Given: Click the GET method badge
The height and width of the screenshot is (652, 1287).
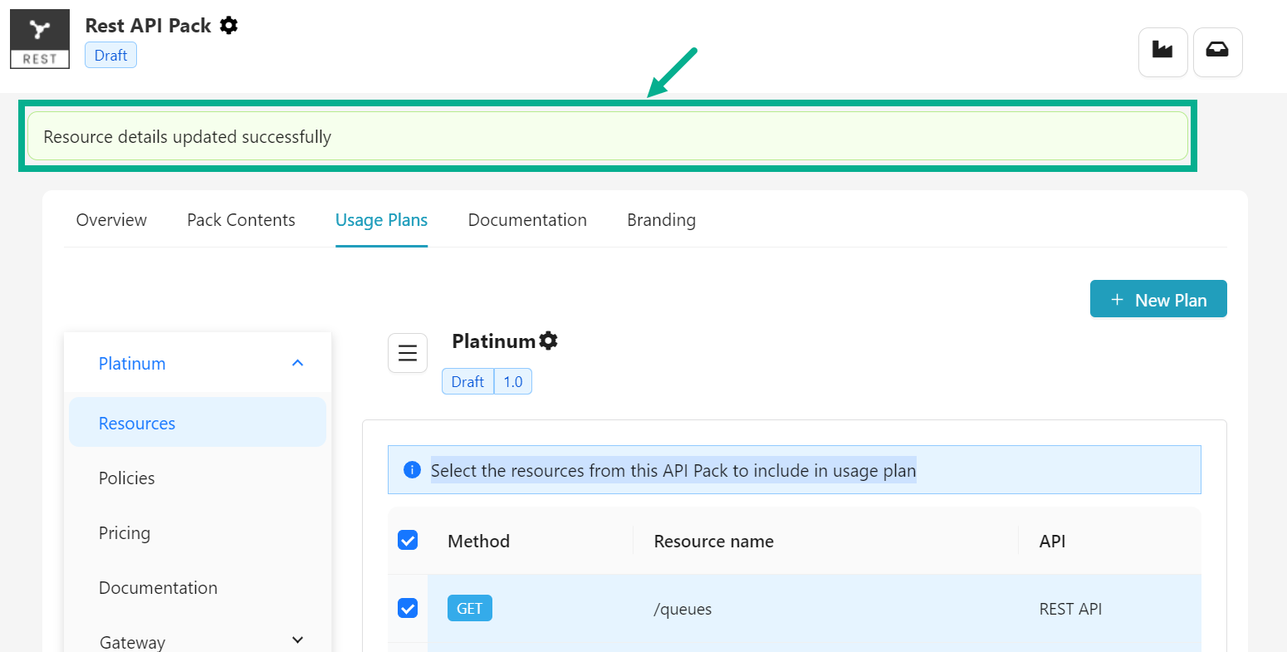Looking at the screenshot, I should (469, 608).
